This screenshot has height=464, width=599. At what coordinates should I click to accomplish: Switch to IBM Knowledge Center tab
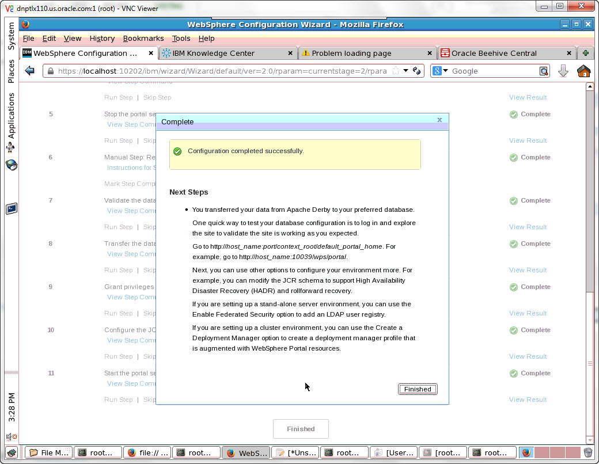[227, 54]
